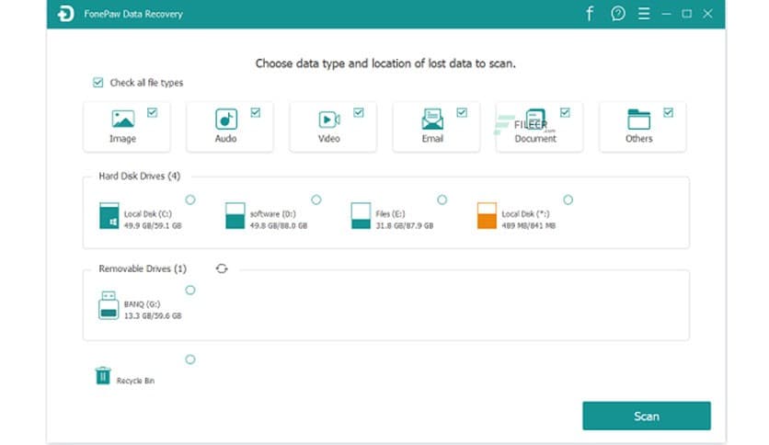Select Local Disk (*:) radio button
The image size is (769, 445).
[568, 200]
